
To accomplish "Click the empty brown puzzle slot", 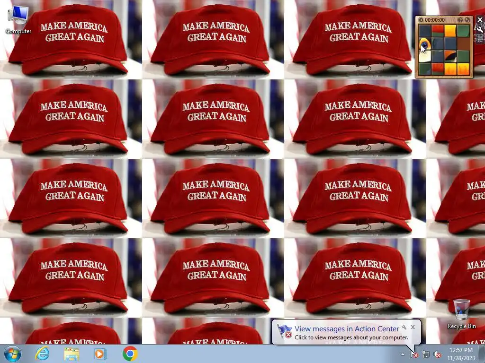I will pos(463,44).
